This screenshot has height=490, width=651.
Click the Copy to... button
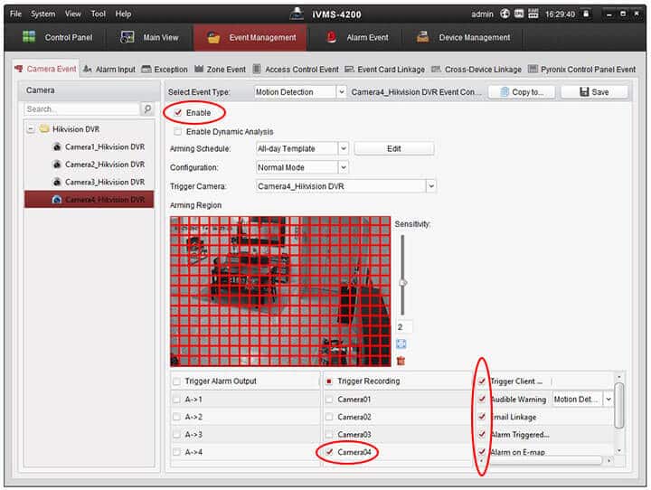pyautogui.click(x=521, y=92)
